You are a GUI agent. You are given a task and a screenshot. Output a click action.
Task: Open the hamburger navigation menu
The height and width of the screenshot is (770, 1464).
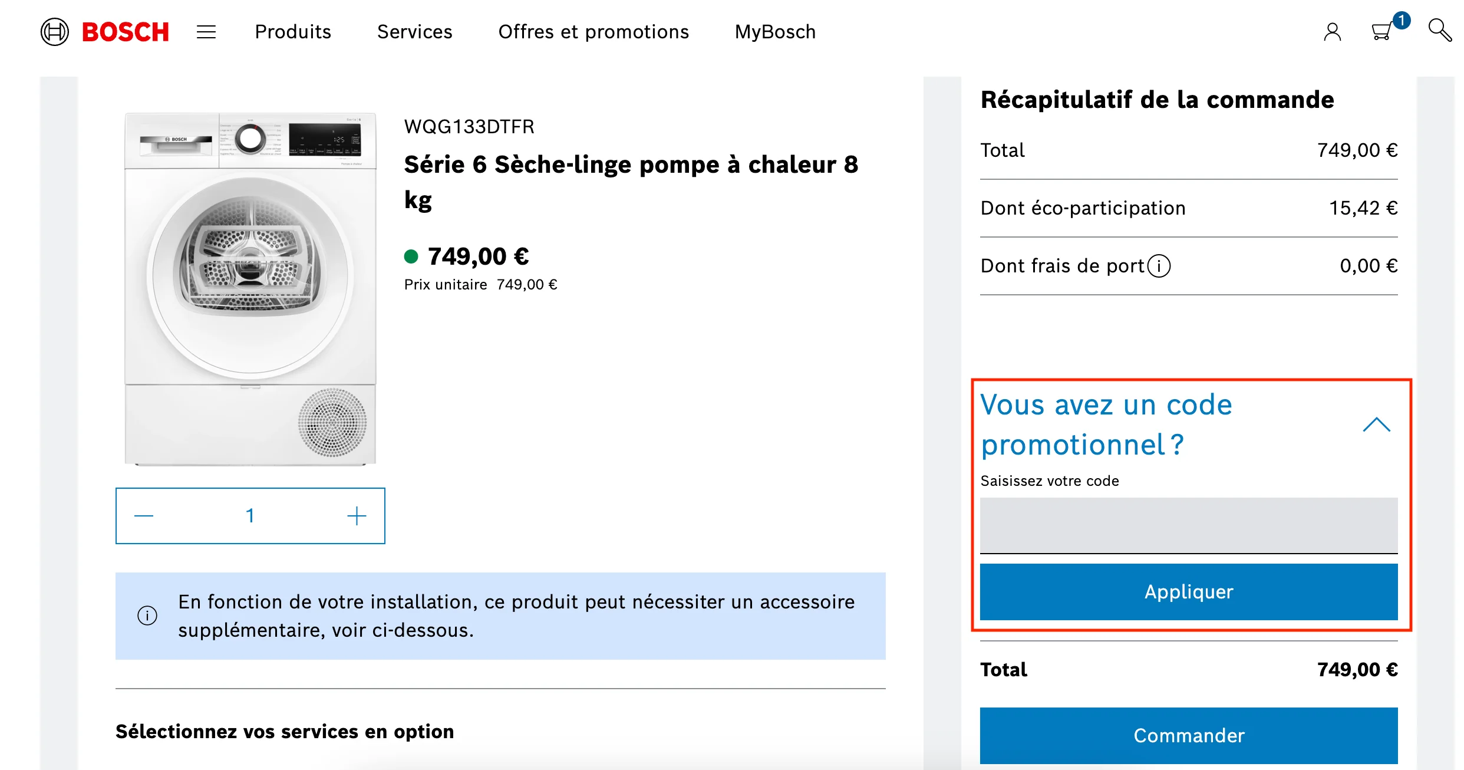(206, 32)
